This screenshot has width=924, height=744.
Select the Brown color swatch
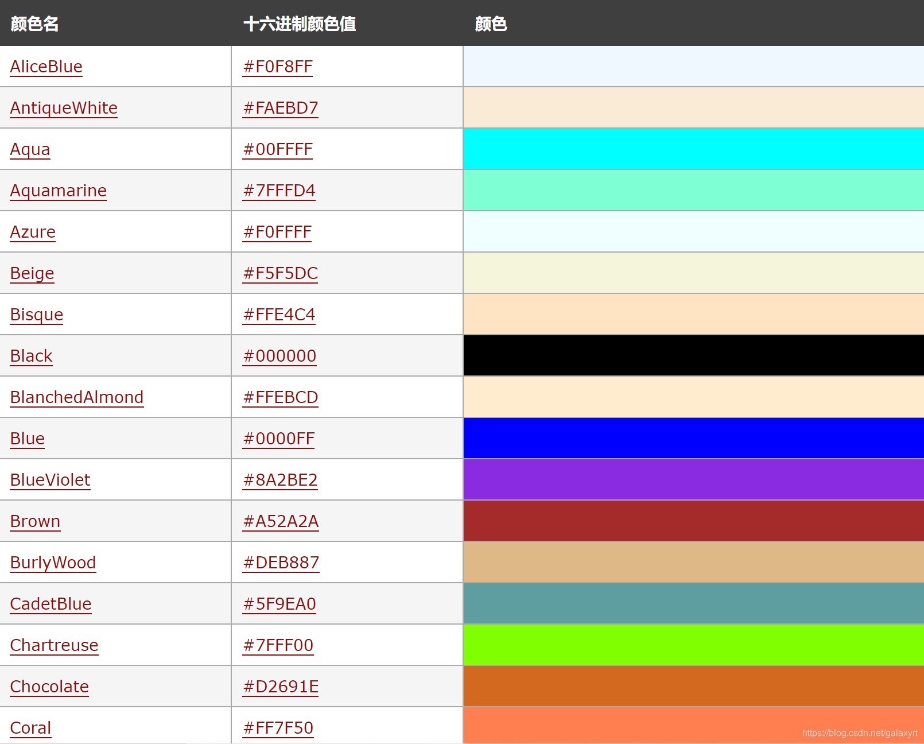pos(693,521)
